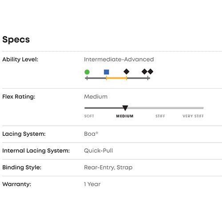222x222 pixels.
Task: Click the Ability Level label
Action: [20, 59]
